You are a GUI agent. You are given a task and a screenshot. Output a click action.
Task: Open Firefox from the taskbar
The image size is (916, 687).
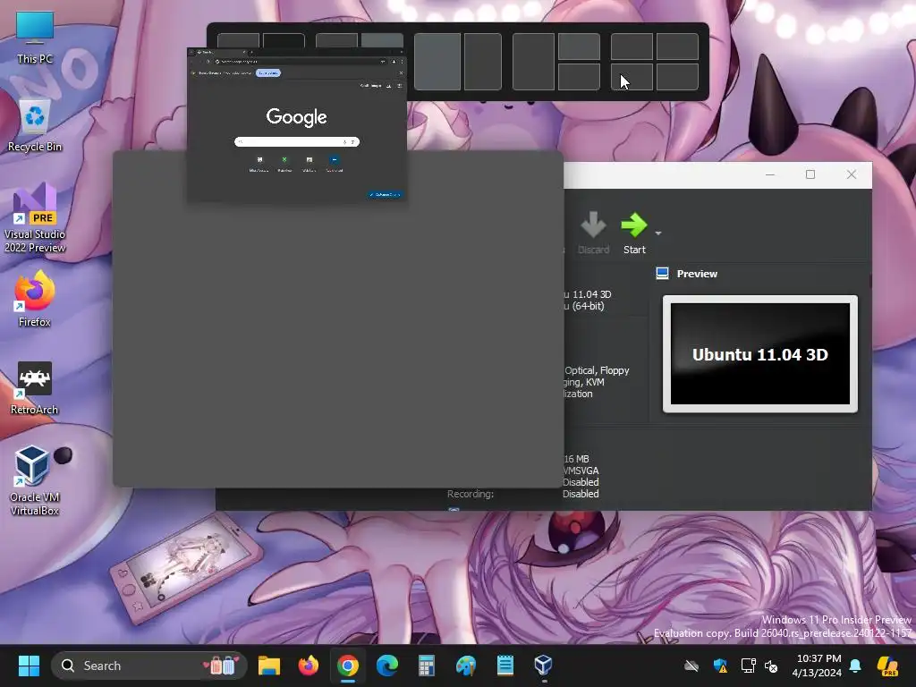coord(308,666)
